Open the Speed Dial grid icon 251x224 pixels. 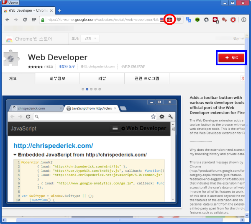pos(34,20)
